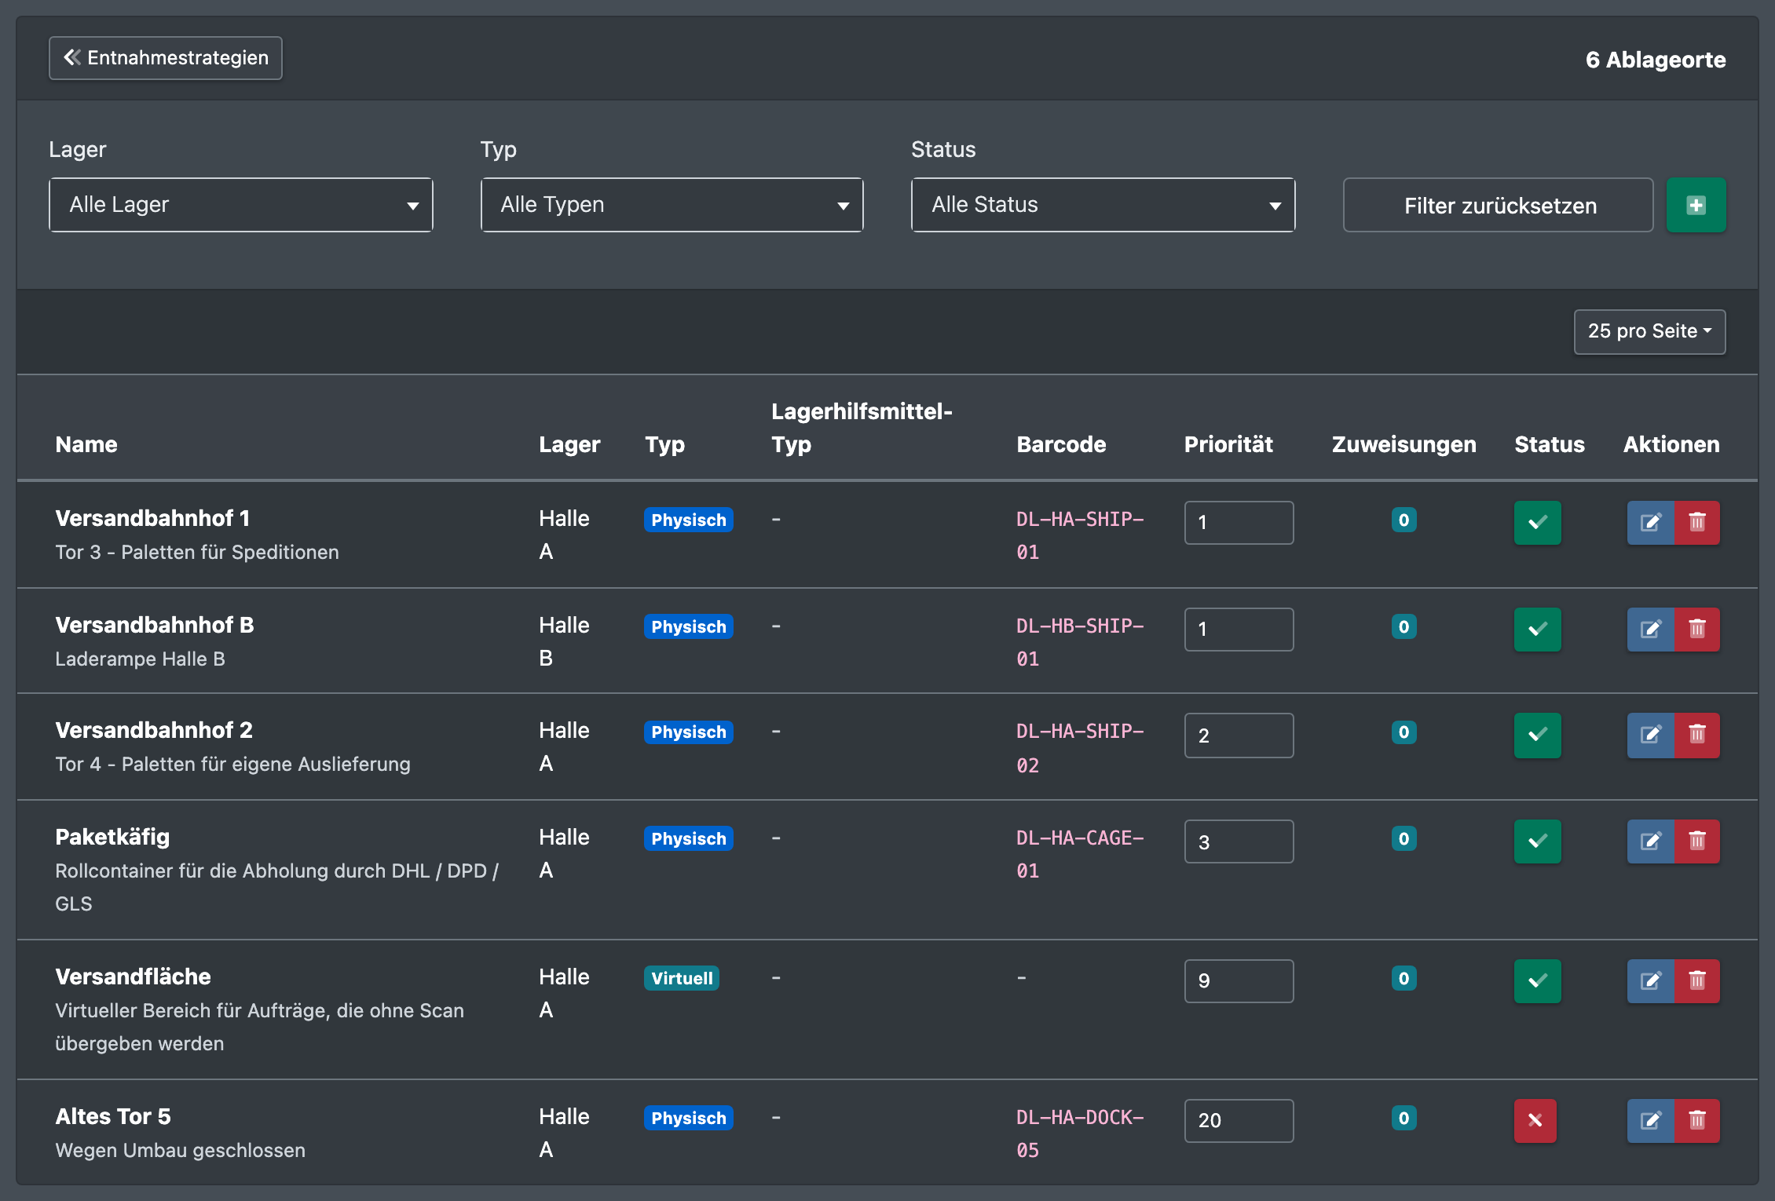This screenshot has height=1201, width=1775.
Task: Click priority field of Versandbahnhof 2
Action: pyautogui.click(x=1239, y=736)
